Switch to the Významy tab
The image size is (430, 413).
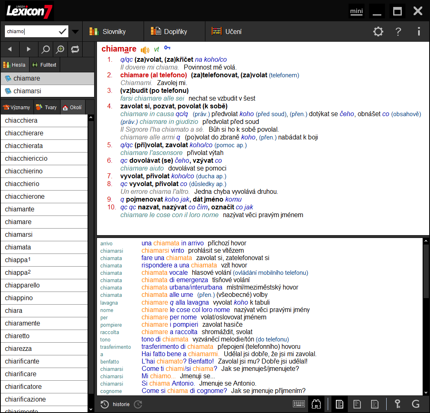click(17, 108)
